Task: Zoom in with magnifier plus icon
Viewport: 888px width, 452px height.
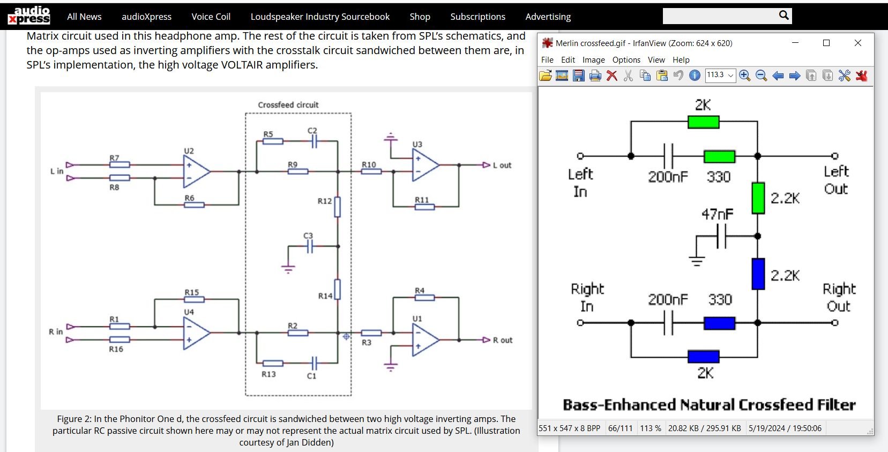Action: (x=744, y=76)
